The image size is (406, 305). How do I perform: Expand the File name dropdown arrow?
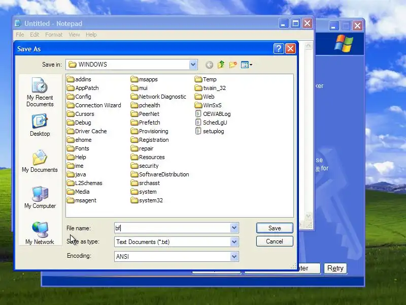[x=234, y=228]
